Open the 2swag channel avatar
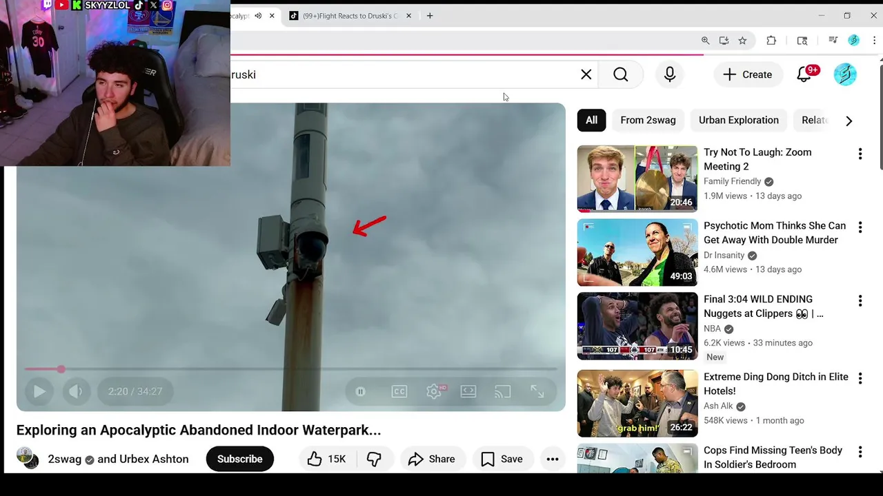Image resolution: width=883 pixels, height=496 pixels. point(28,458)
